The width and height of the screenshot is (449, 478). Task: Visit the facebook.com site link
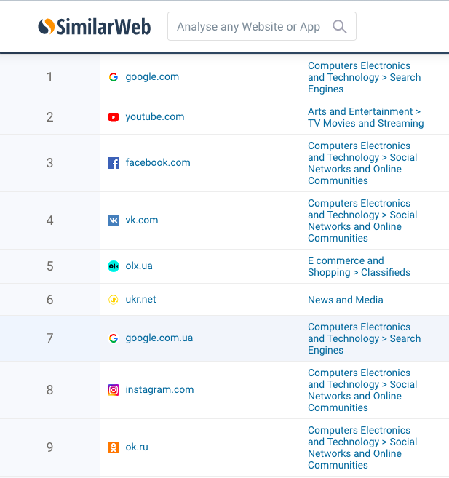158,163
